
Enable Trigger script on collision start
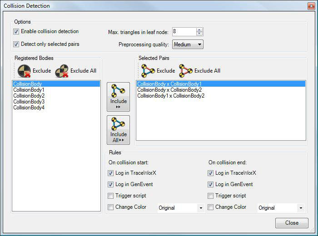coord(111,196)
